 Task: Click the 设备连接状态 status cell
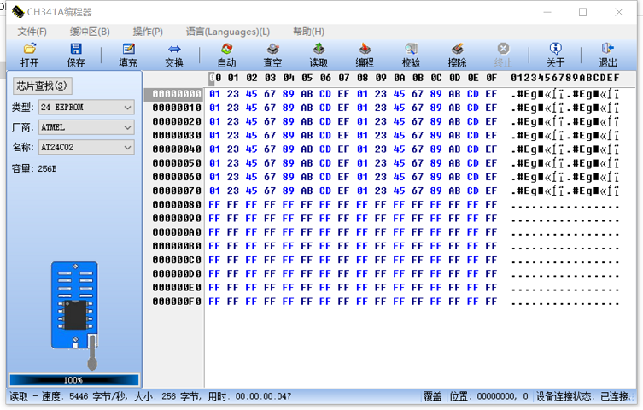pyautogui.click(x=582, y=396)
